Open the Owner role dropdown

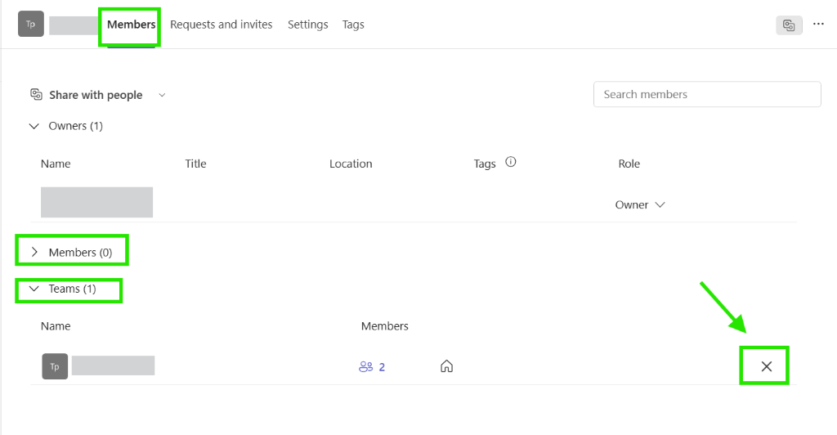click(640, 204)
